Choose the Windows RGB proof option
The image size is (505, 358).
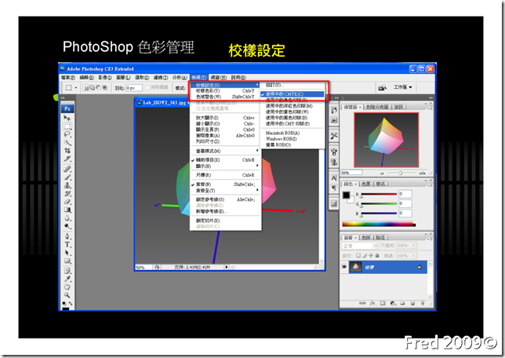point(282,139)
